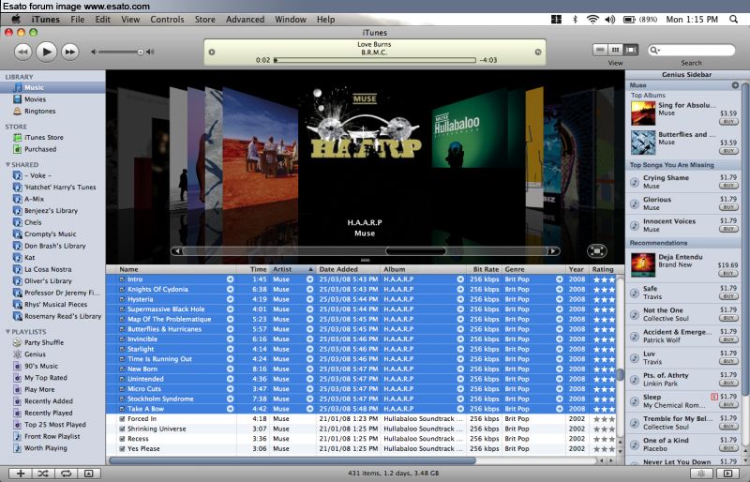
Task: Open the Controls menu
Action: [x=167, y=19]
